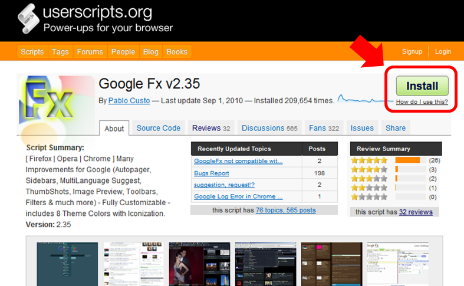Click the 'userscripts.org' site title
Screen dimensions: 464x286
[97, 12]
